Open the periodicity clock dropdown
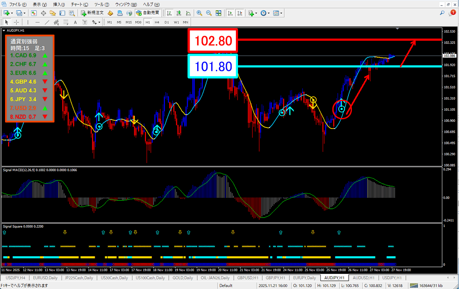 [x=269, y=13]
